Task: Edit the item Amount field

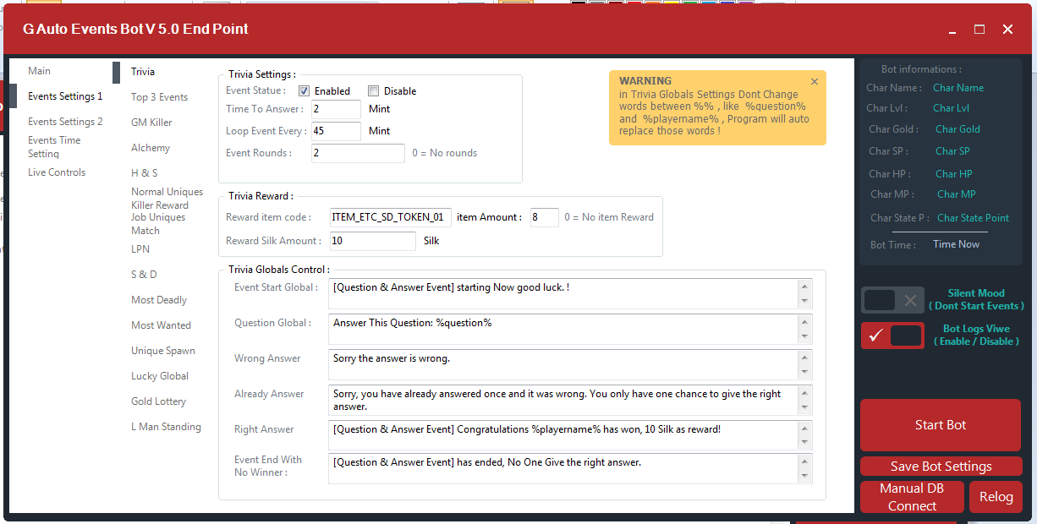Action: (x=545, y=217)
